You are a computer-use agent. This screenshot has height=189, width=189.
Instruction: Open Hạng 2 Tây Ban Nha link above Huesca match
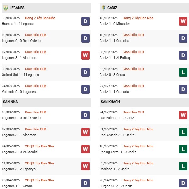point(40,18)
